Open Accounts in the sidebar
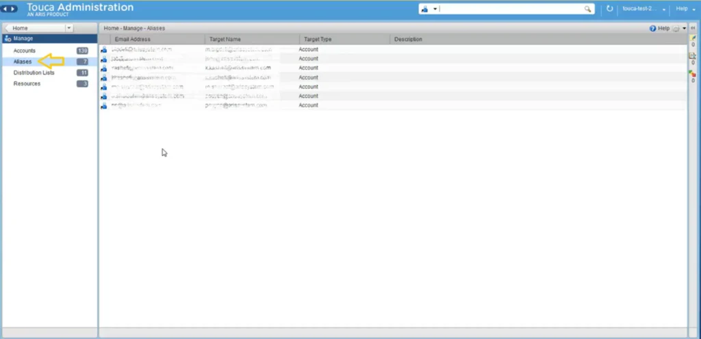The height and width of the screenshot is (339, 701). 24,51
